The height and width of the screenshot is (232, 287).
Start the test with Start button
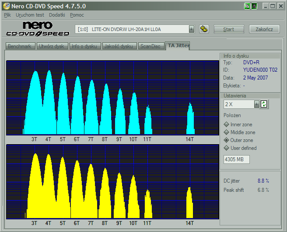[x=229, y=29]
